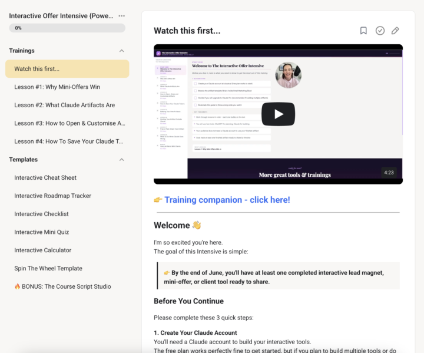Edit lesson with the pencil icon

pos(395,31)
